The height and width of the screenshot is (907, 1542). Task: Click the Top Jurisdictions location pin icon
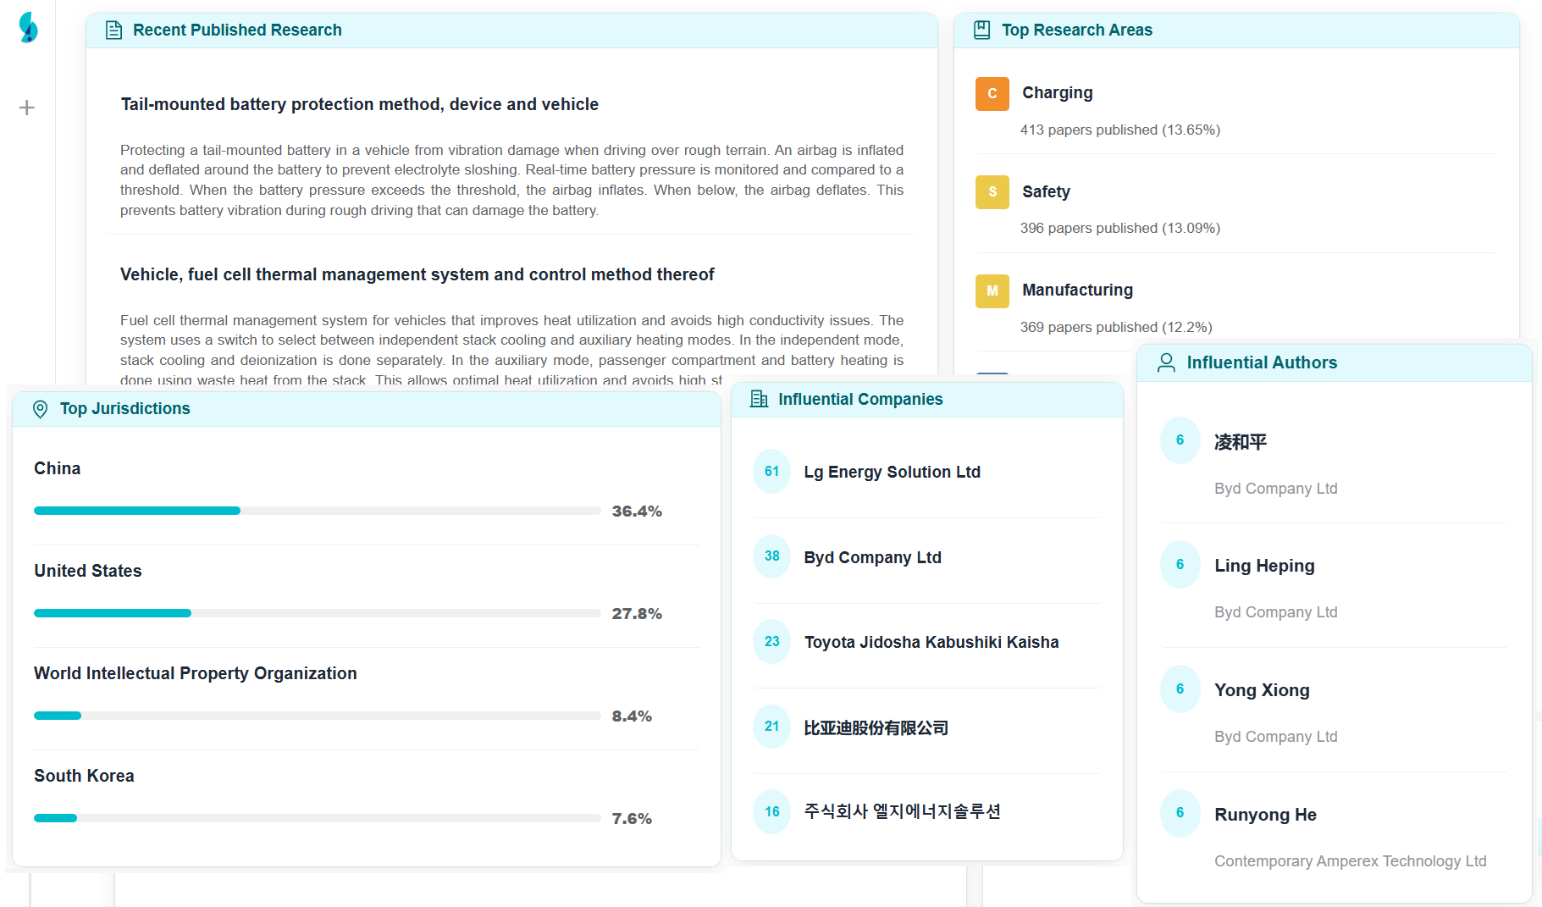[40, 409]
